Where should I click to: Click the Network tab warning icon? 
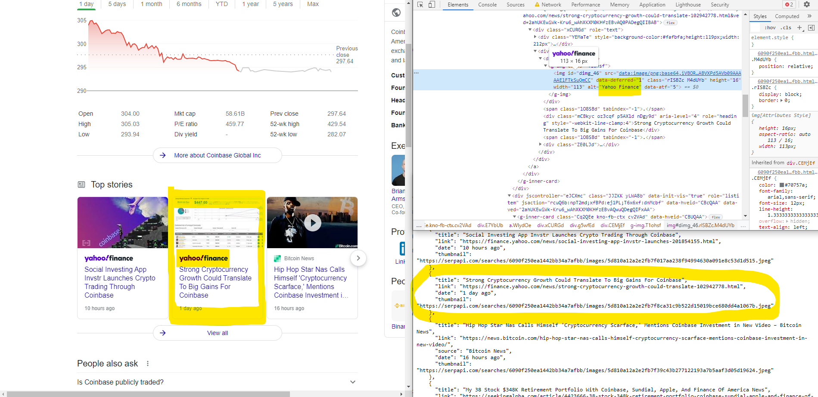pyautogui.click(x=537, y=5)
